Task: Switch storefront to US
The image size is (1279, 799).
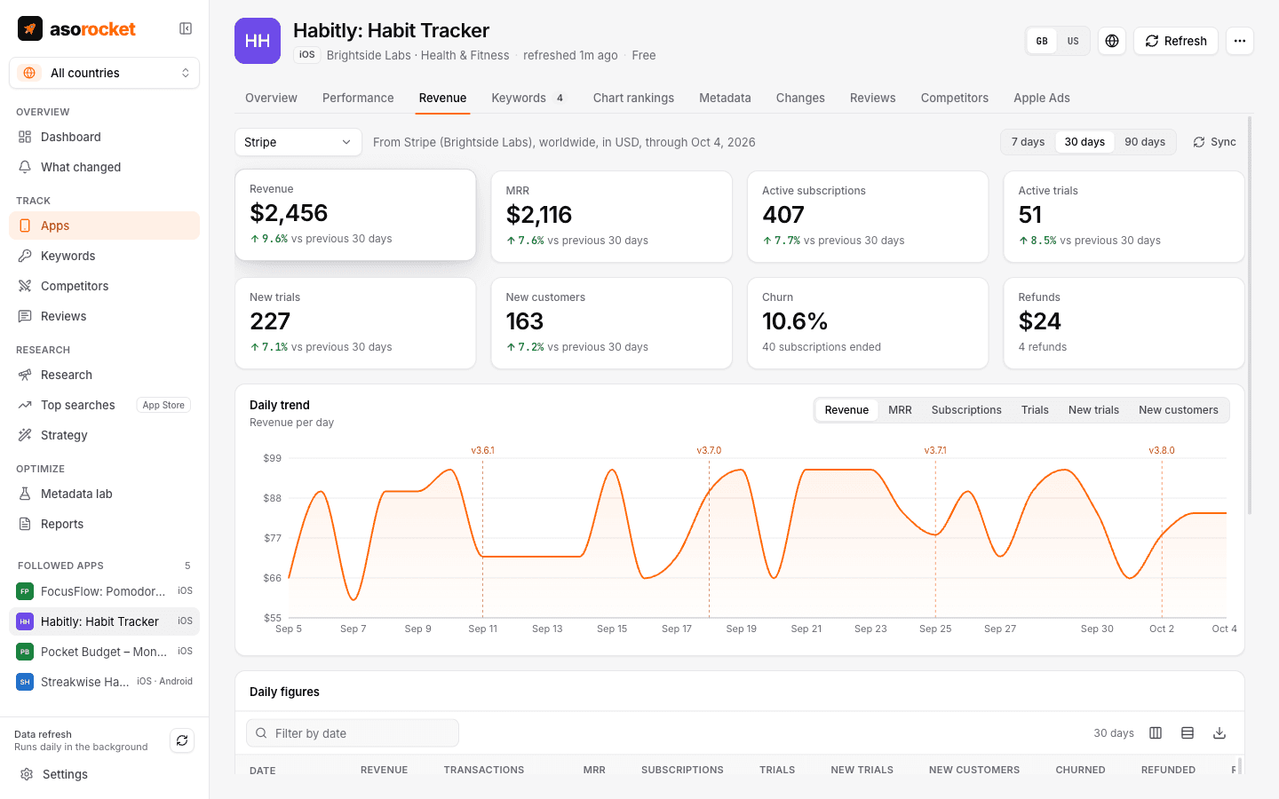Action: point(1073,41)
